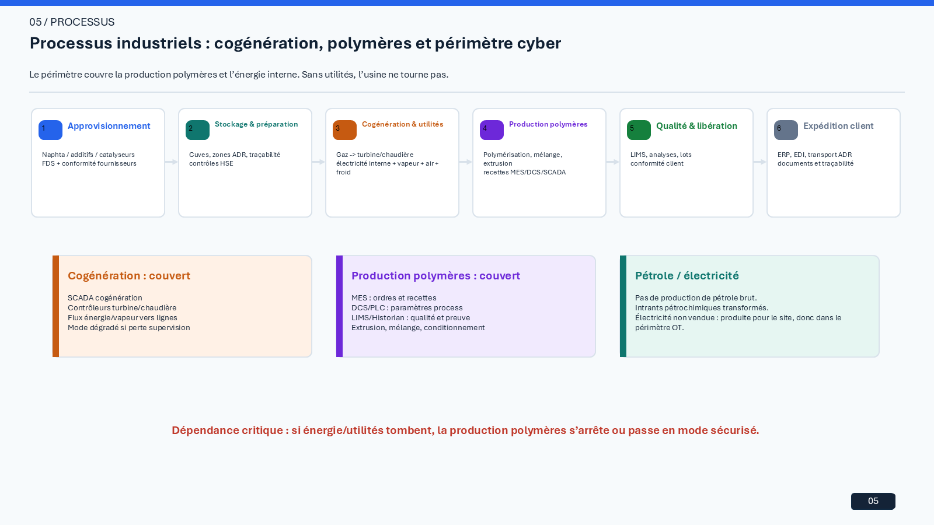Click text Extrusion, mélange, conditionnement
This screenshot has width=934, height=525.
tap(418, 327)
